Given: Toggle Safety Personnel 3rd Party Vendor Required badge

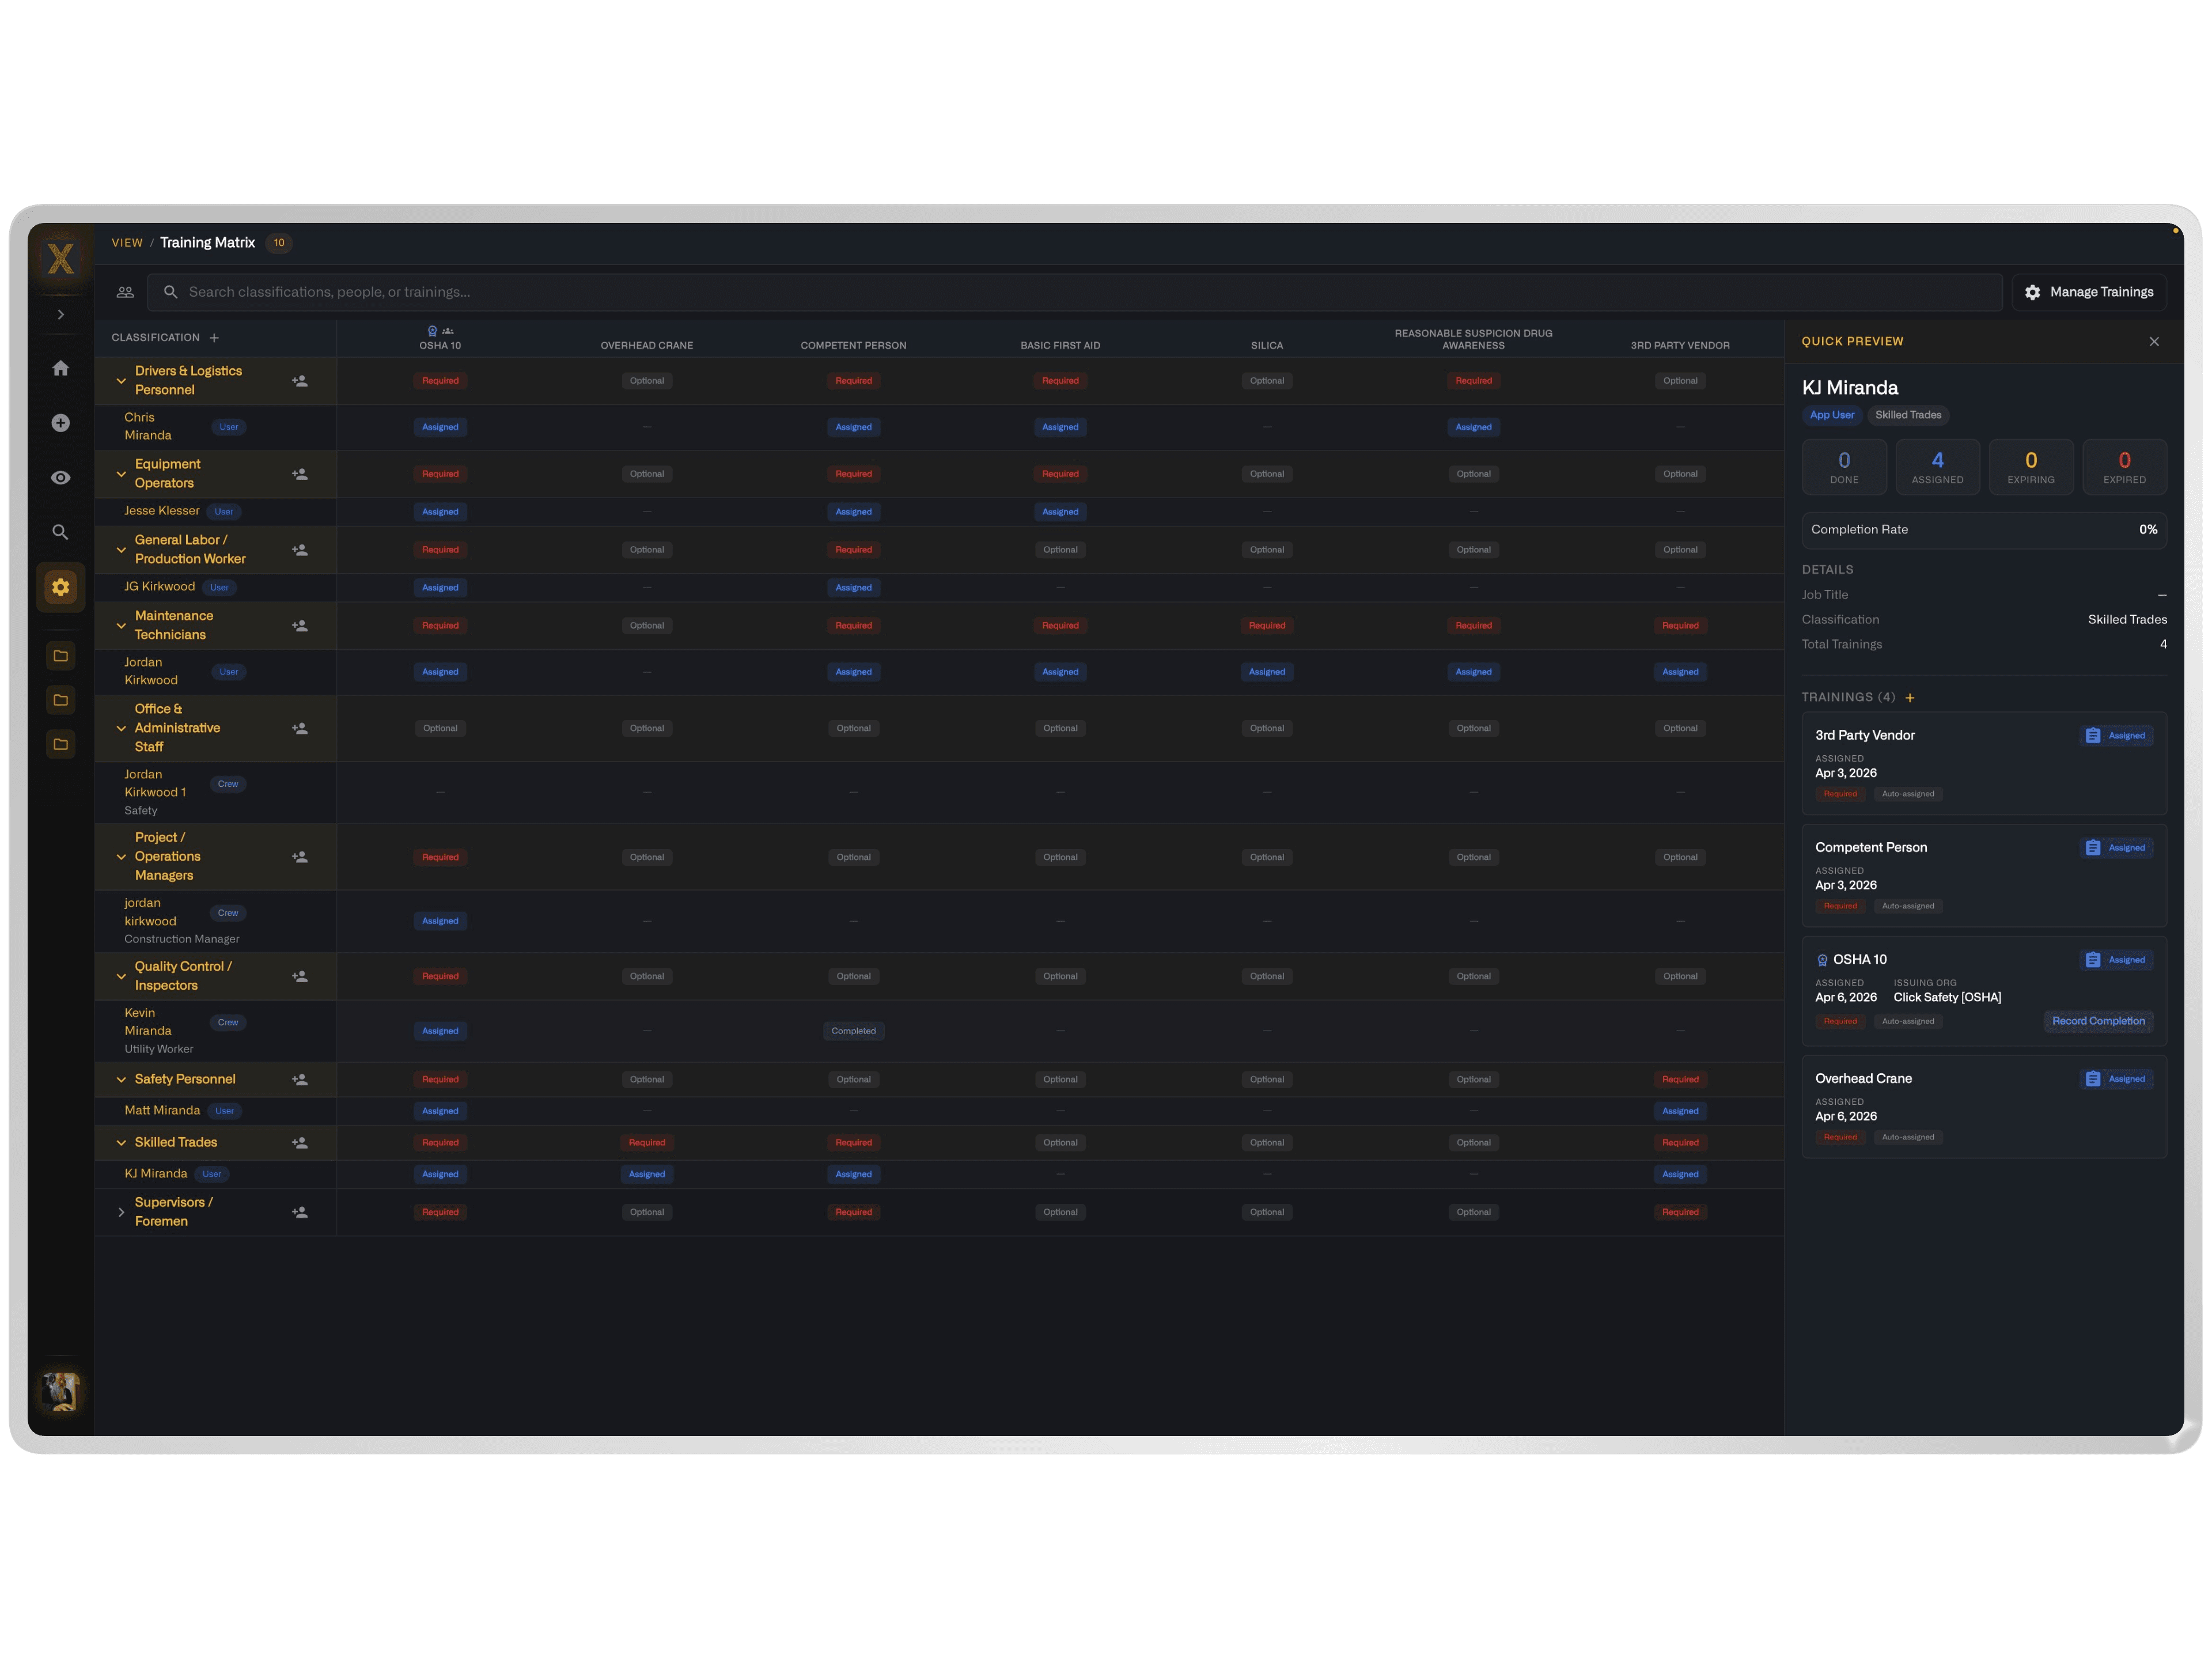Looking at the screenshot, I should tap(1680, 1080).
